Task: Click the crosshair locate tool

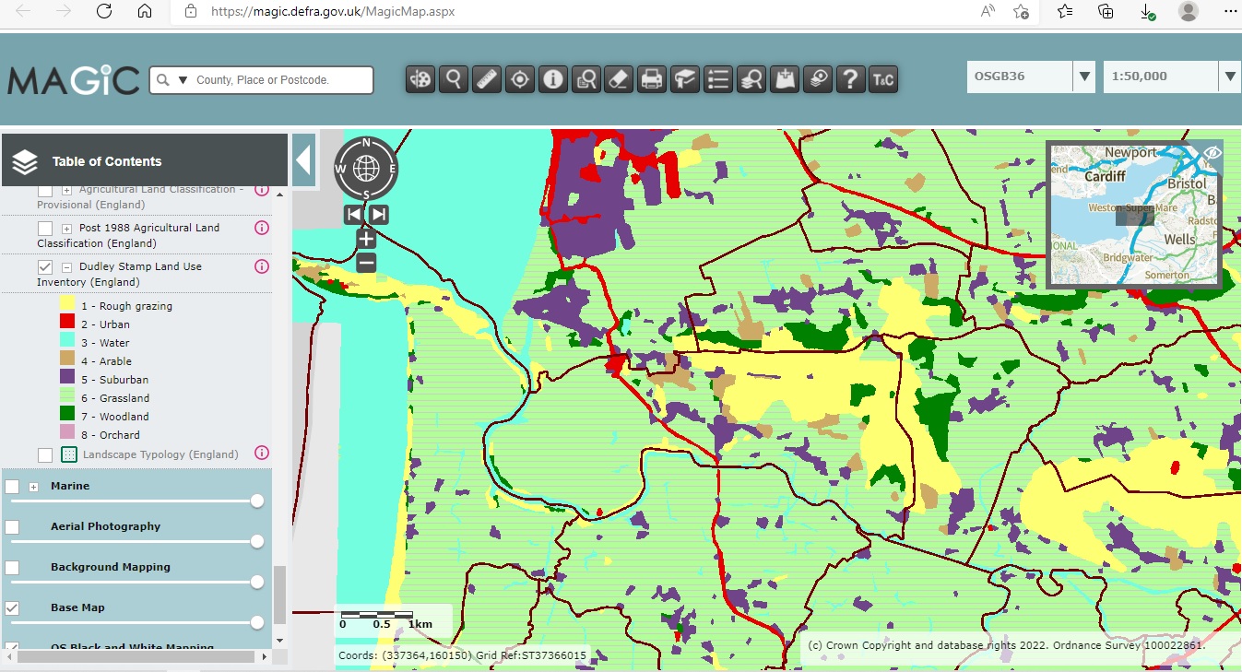Action: tap(519, 79)
